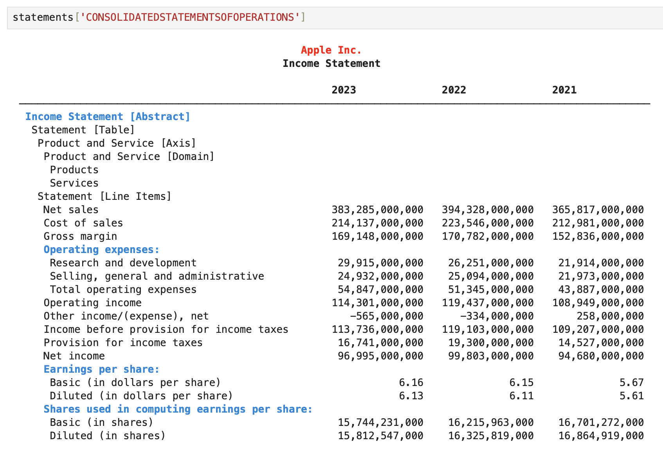Screen dimensions: 663x456
Task: Select Net sales 2023 value 383,285,000,000
Action: click(x=377, y=210)
